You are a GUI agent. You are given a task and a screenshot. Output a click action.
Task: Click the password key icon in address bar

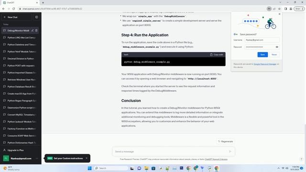[269, 9]
